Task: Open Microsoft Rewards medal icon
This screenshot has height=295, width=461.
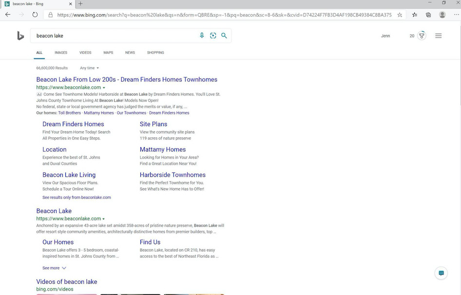Action: (422, 36)
